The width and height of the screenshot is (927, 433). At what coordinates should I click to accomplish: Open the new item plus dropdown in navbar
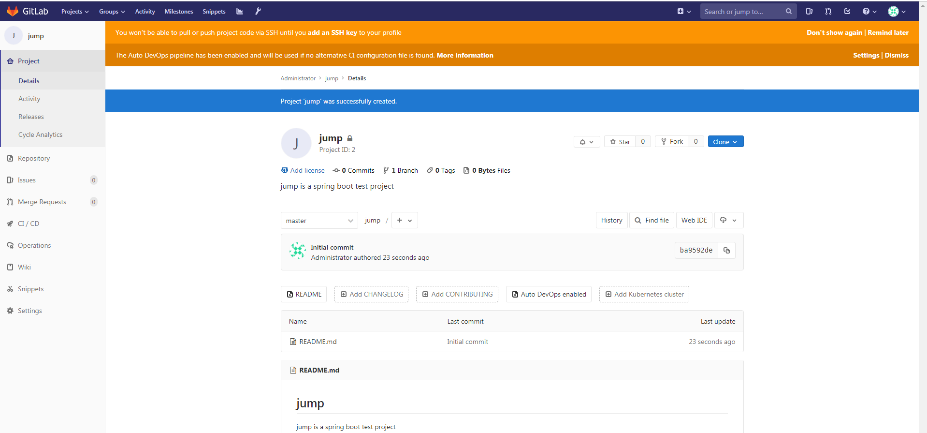684,11
